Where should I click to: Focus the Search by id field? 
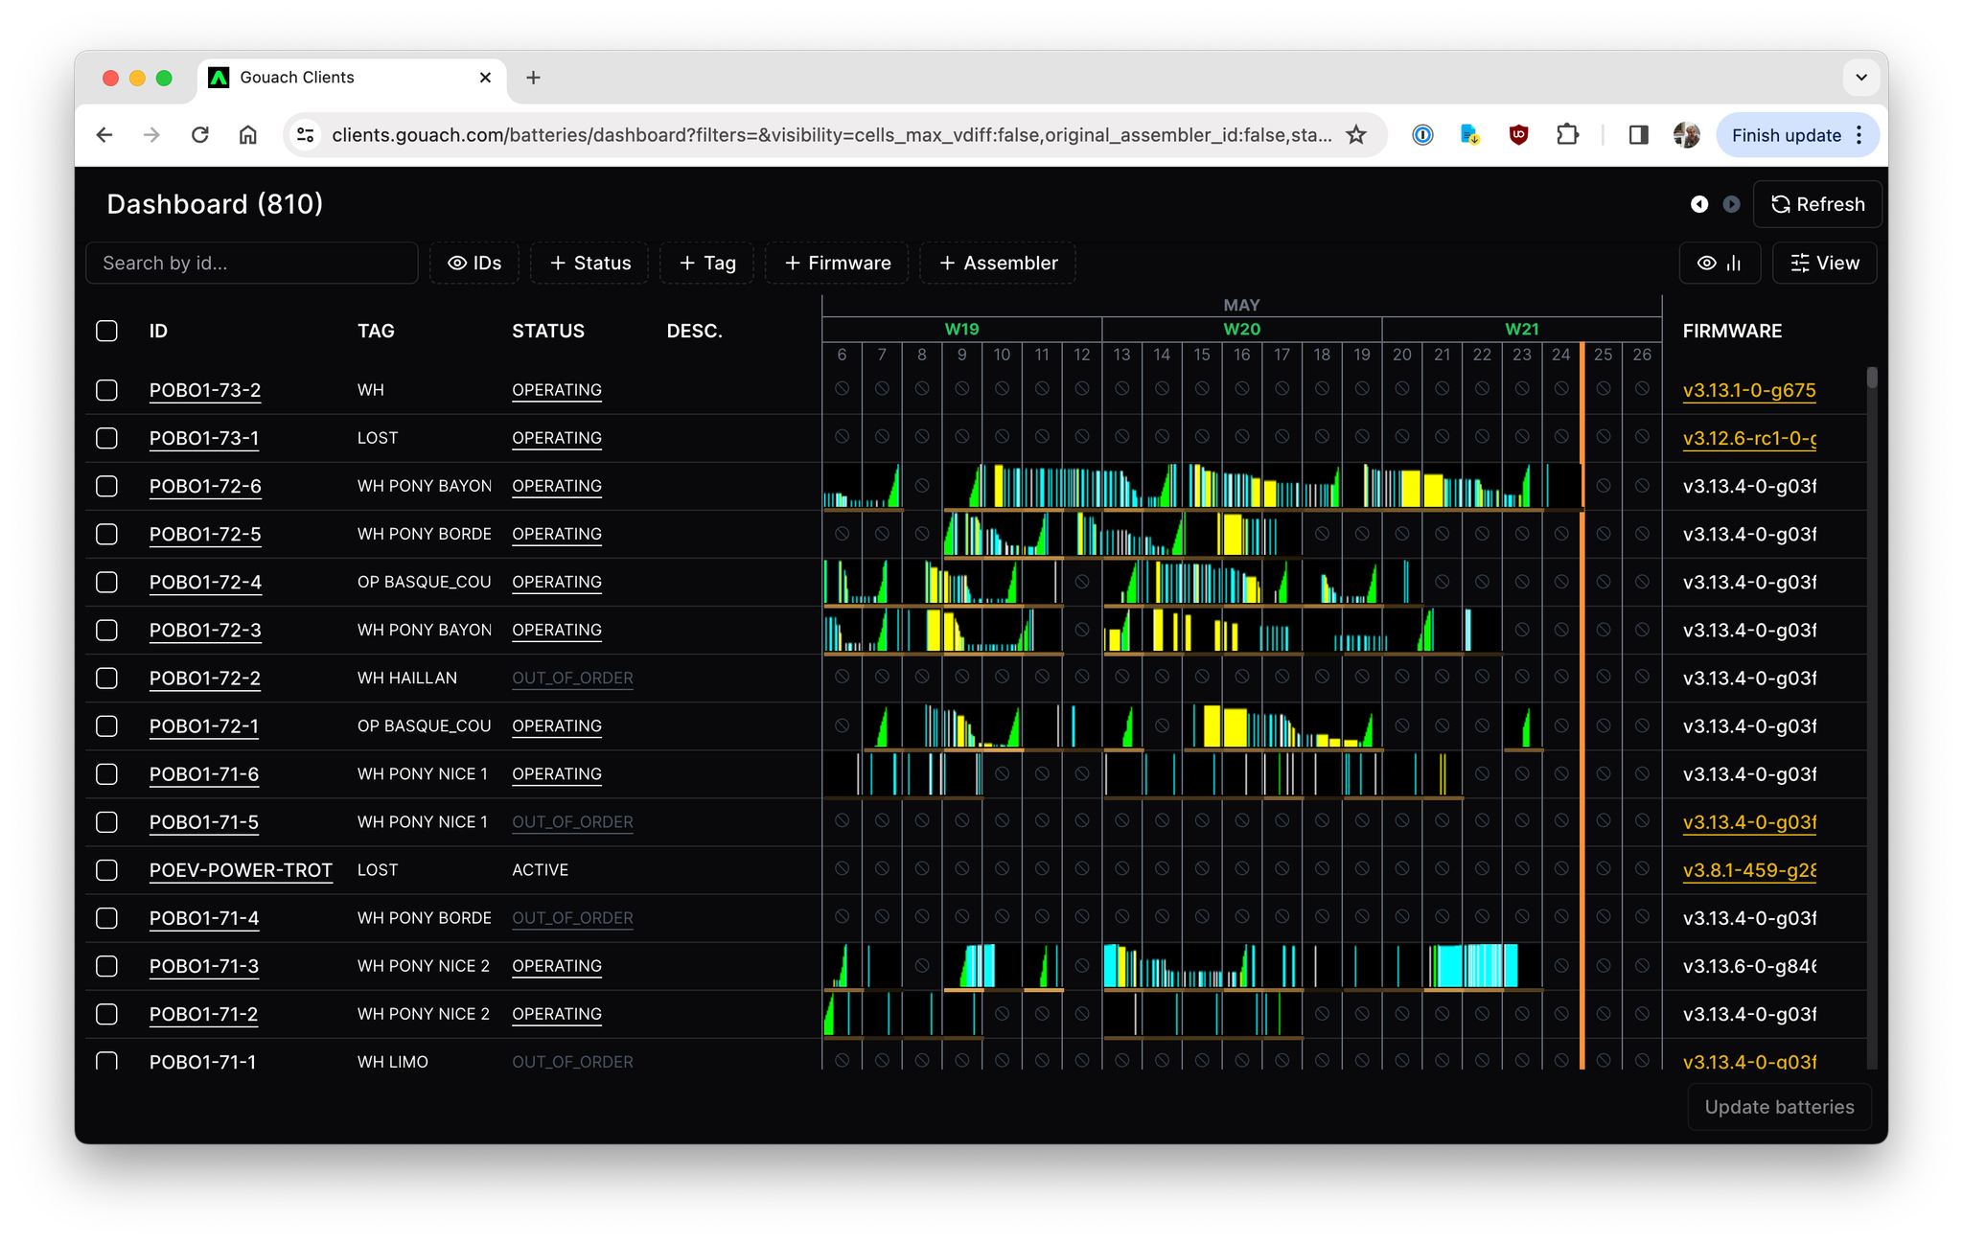coord(252,263)
